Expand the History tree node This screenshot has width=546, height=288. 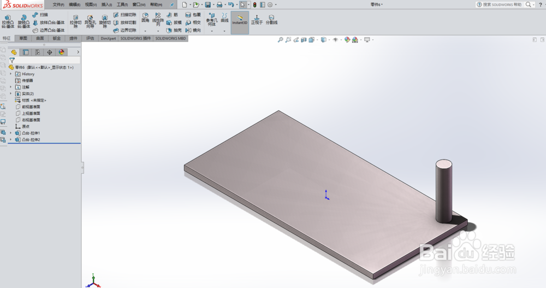pos(11,74)
